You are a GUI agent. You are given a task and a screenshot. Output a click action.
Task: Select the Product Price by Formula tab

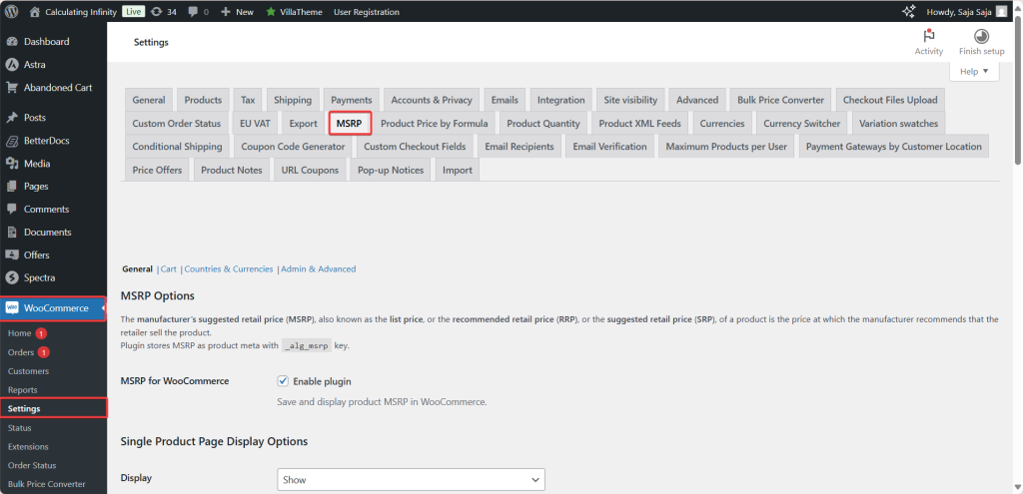(435, 123)
